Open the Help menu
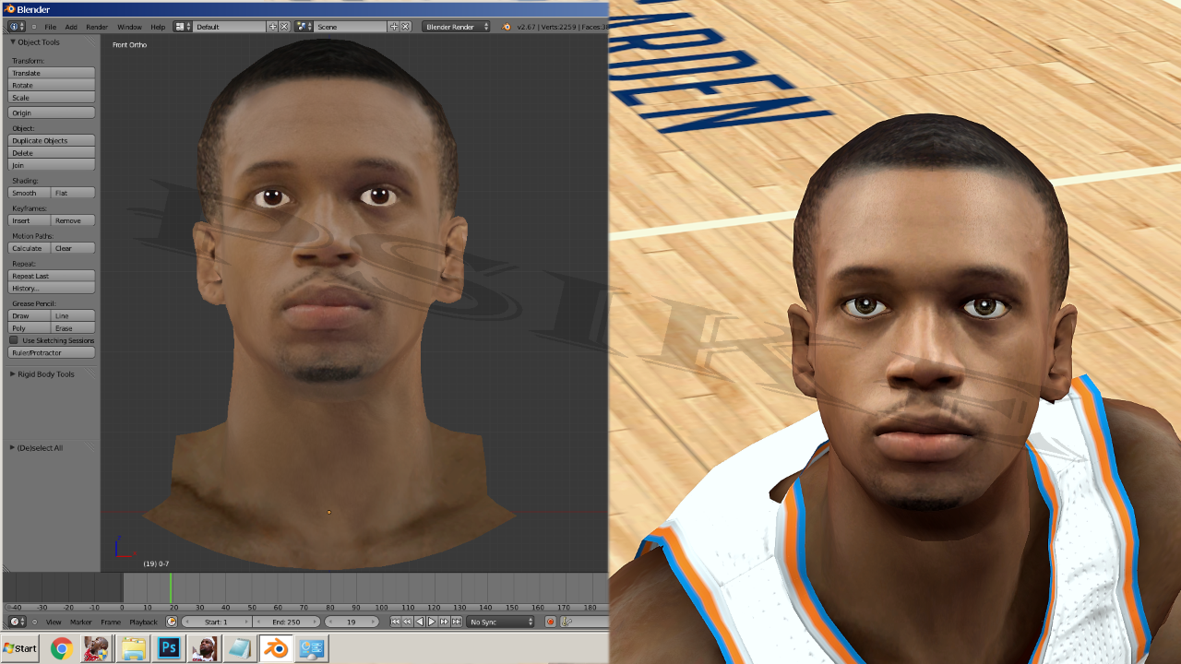This screenshot has height=664, width=1181. pos(158,27)
